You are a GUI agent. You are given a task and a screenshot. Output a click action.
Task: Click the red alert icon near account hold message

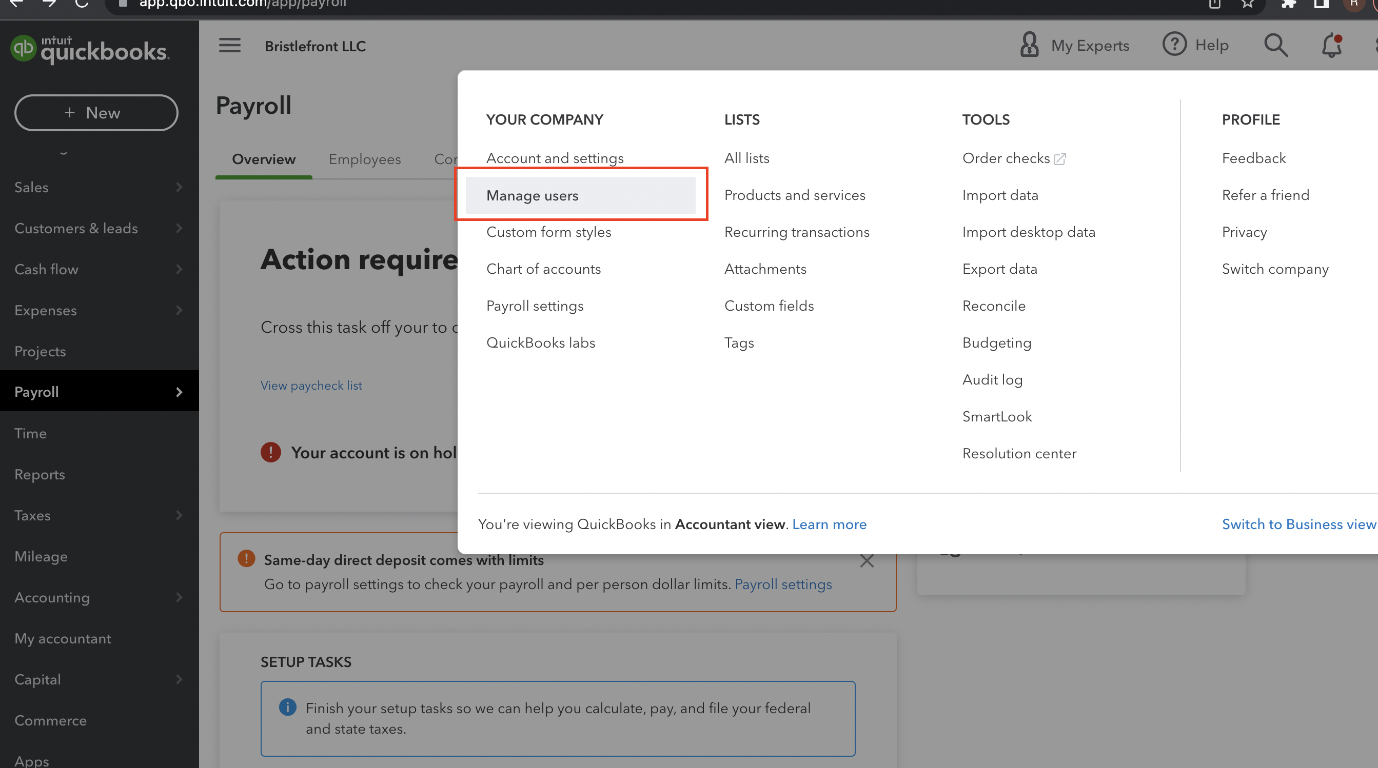click(271, 452)
